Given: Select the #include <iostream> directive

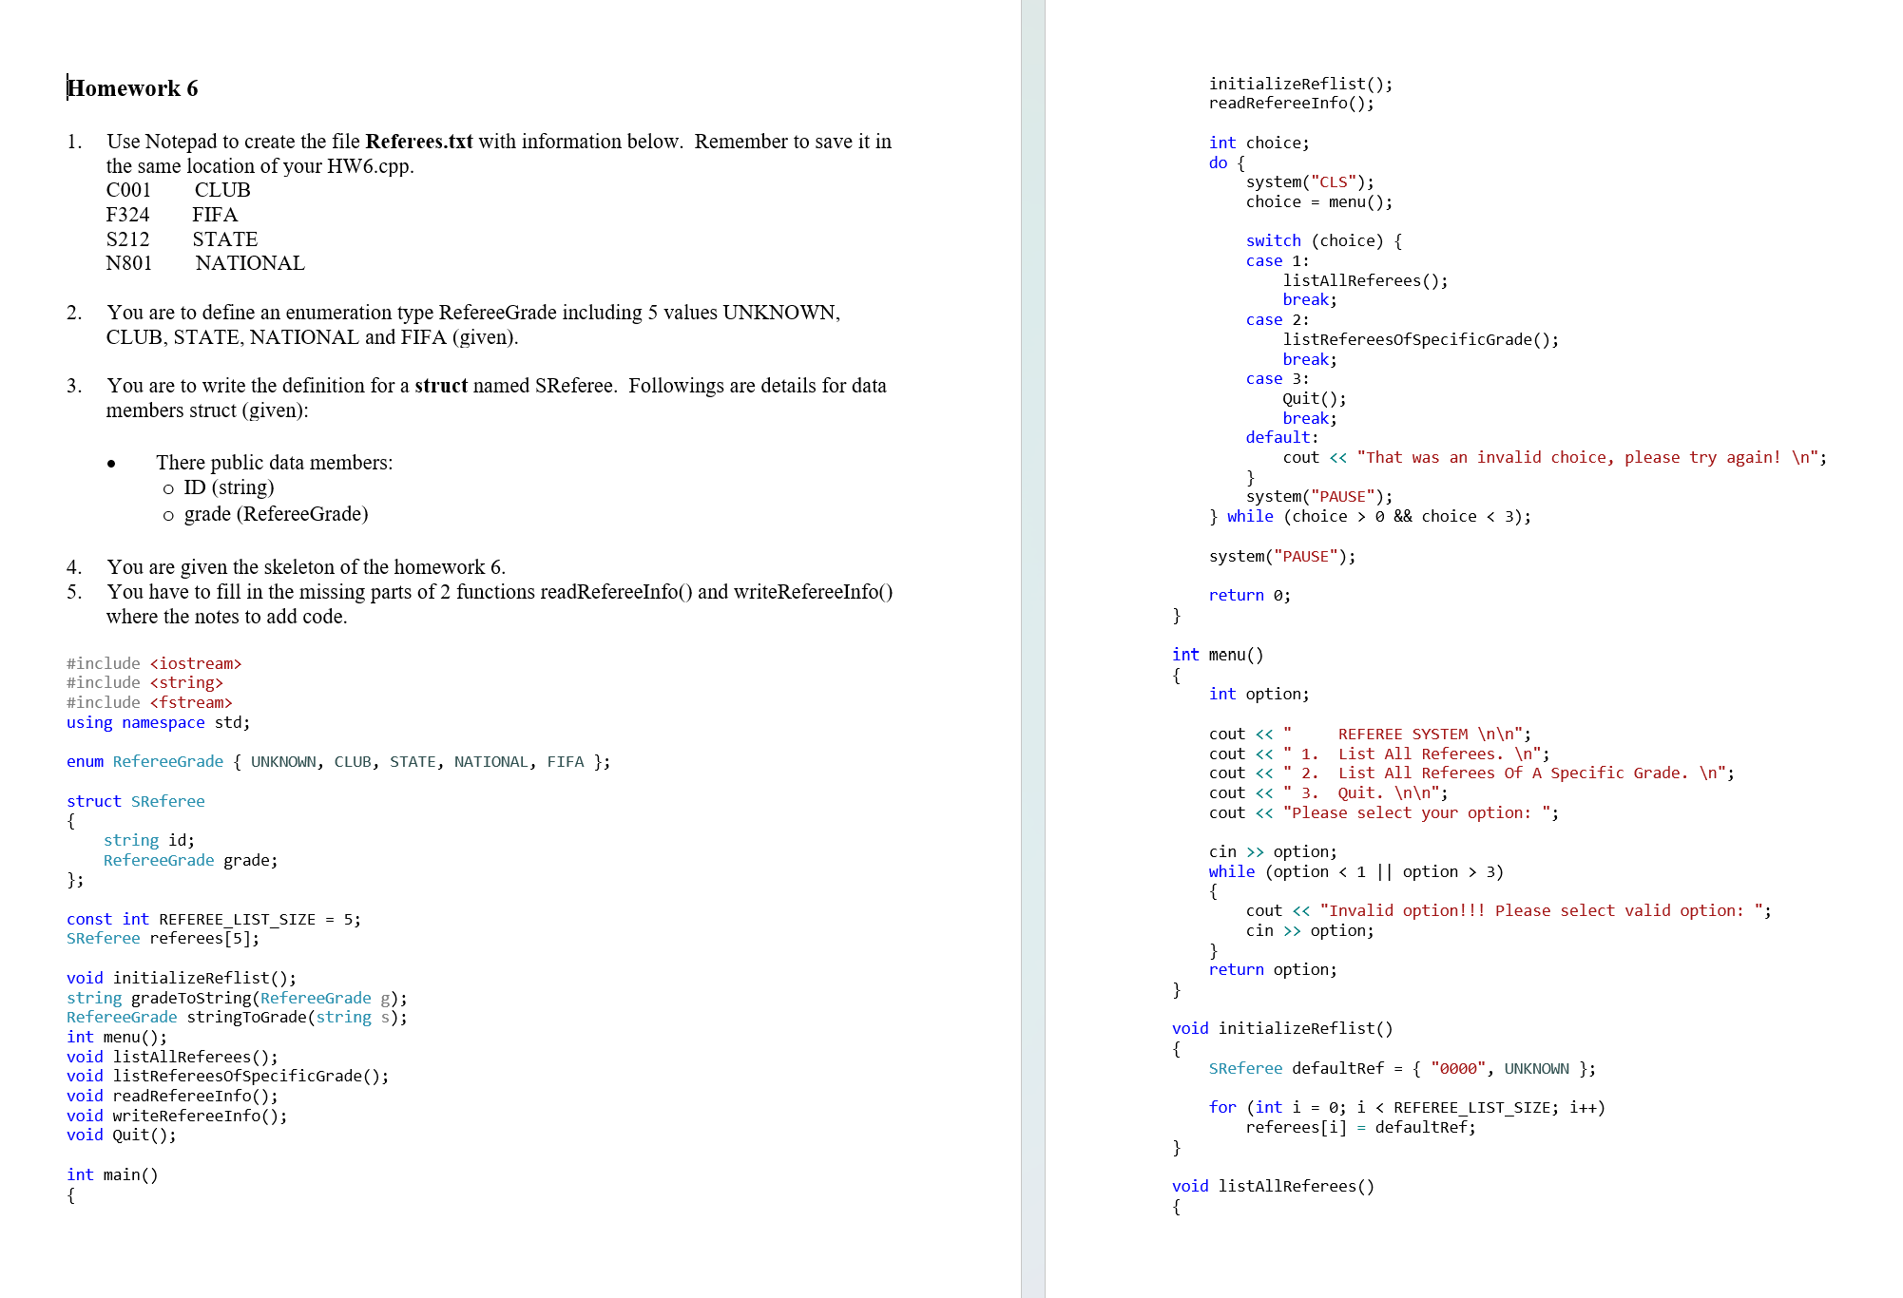Looking at the screenshot, I should coord(154,662).
